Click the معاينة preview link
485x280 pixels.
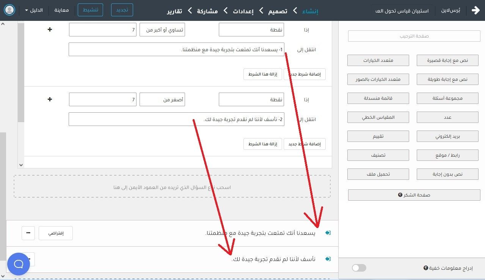click(x=61, y=10)
